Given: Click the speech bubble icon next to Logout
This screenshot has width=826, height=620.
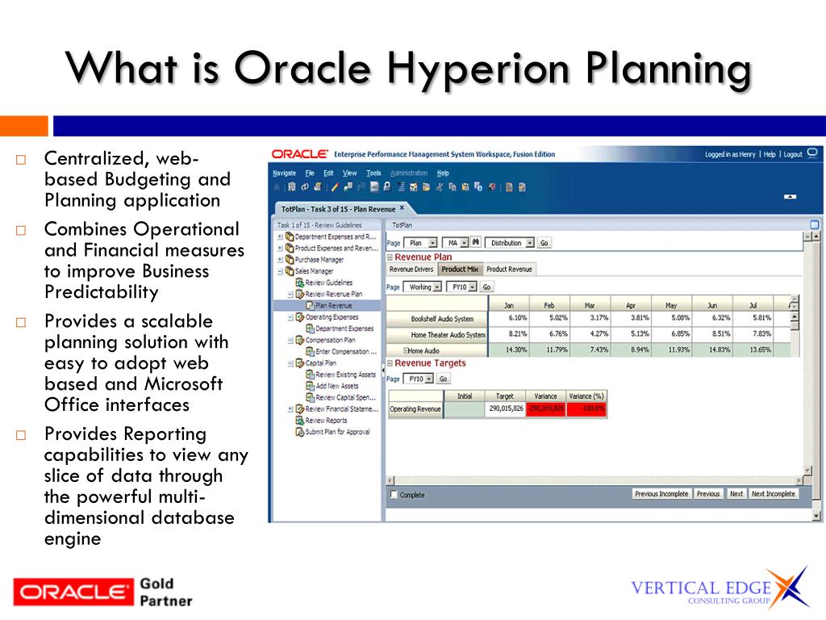Looking at the screenshot, I should pos(812,153).
